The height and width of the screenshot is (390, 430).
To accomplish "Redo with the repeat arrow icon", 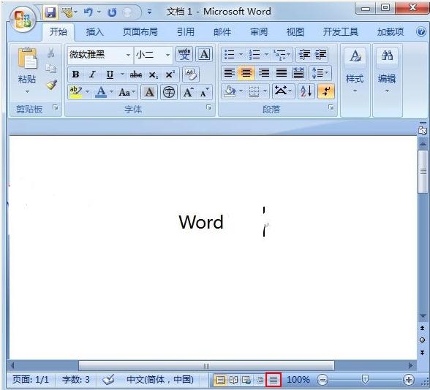I will (112, 12).
